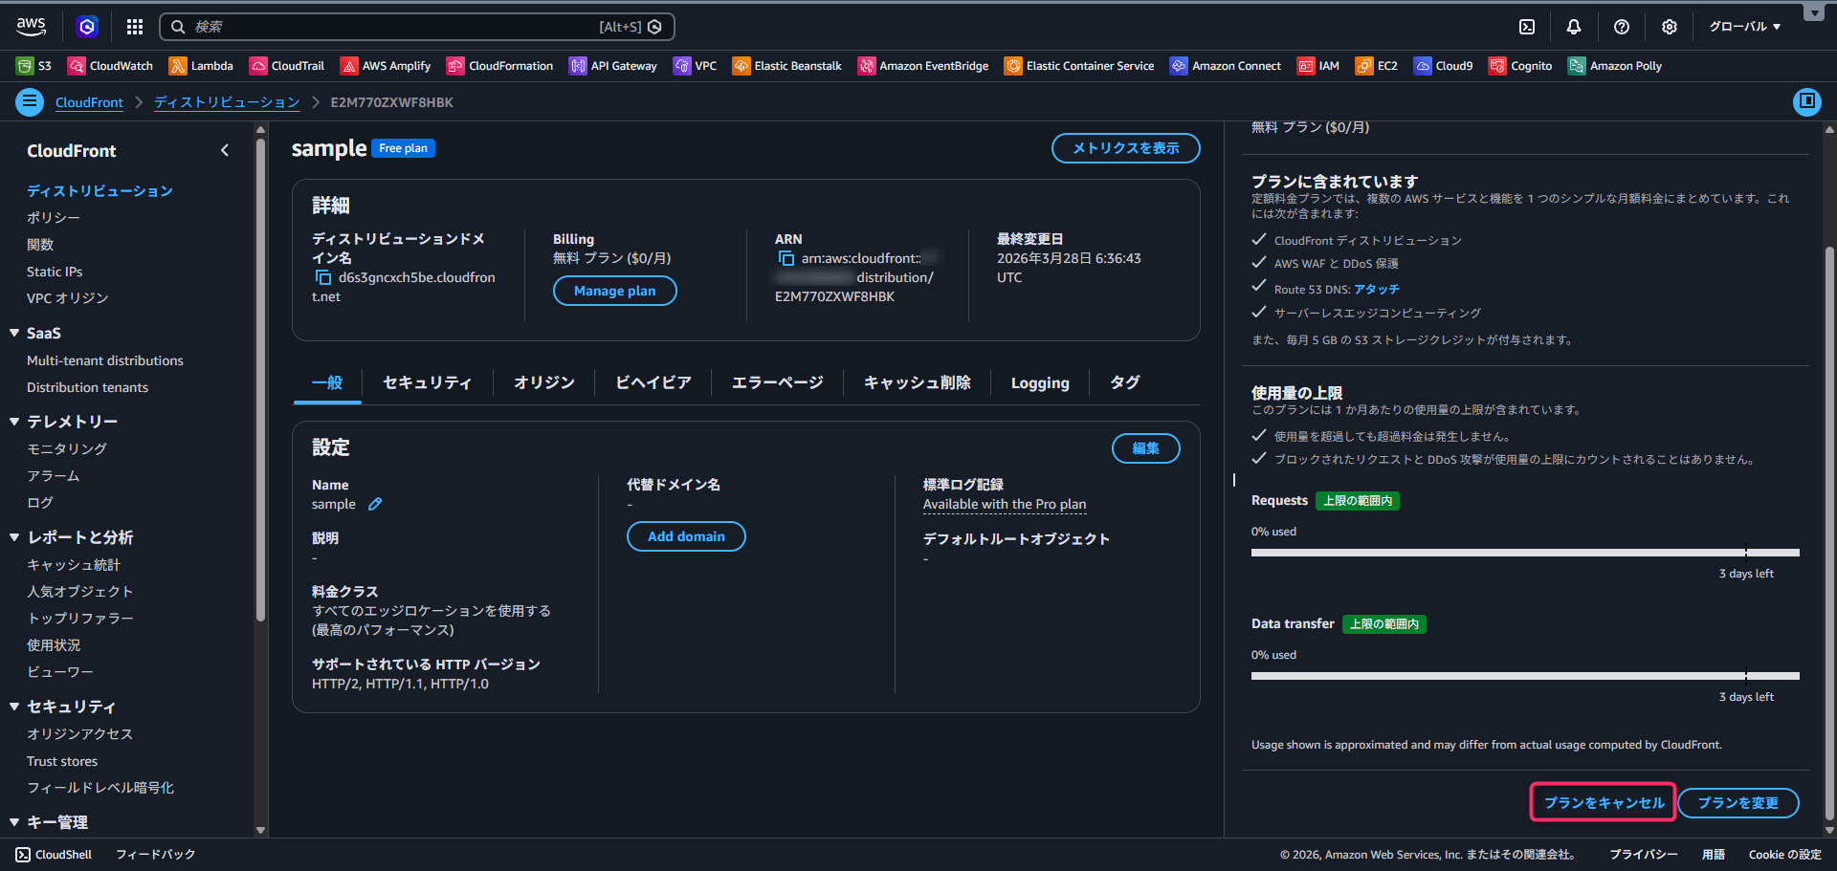The width and height of the screenshot is (1837, 871).
Task: Copy the ARN value
Action: coord(786,258)
